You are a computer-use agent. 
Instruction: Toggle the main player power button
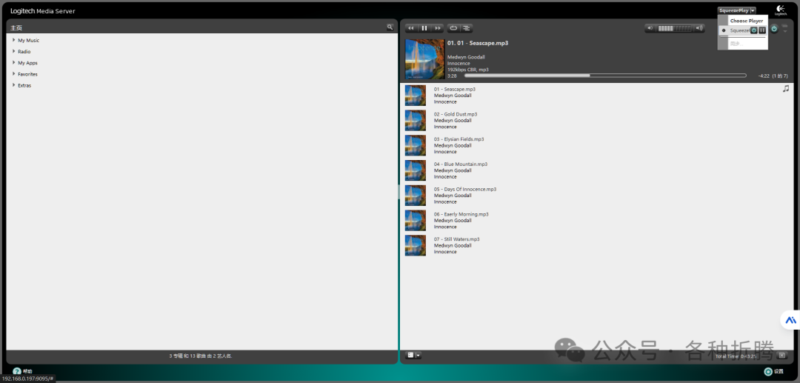click(774, 29)
